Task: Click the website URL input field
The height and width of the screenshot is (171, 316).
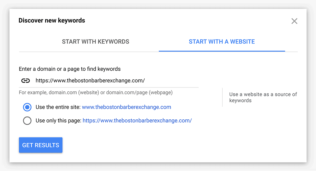Action: [x=116, y=81]
